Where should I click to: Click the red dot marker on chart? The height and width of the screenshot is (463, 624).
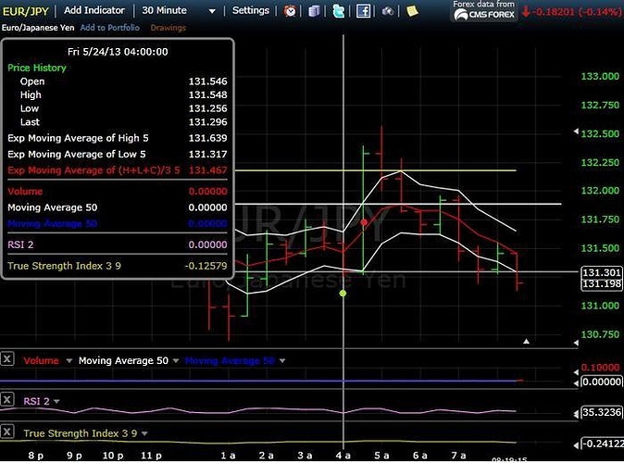click(364, 222)
